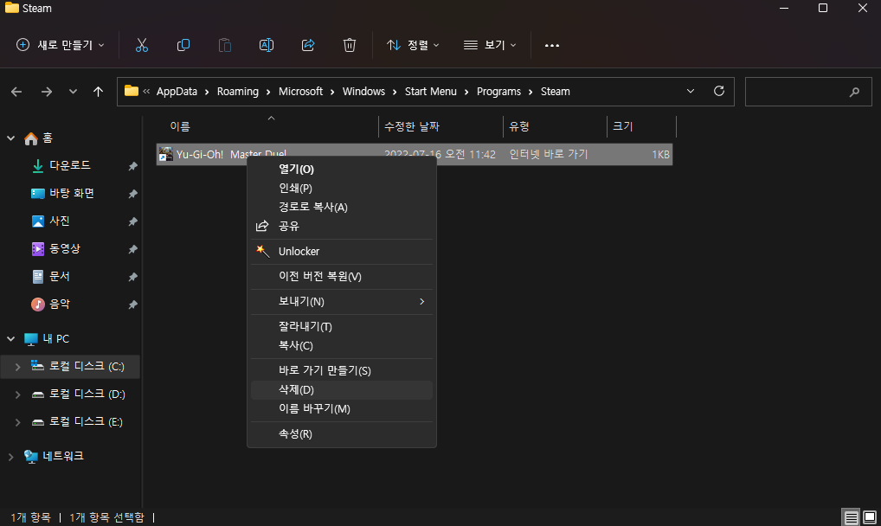Image resolution: width=881 pixels, height=526 pixels.
Task: Choose 삭제(D) from context menu
Action: click(342, 390)
